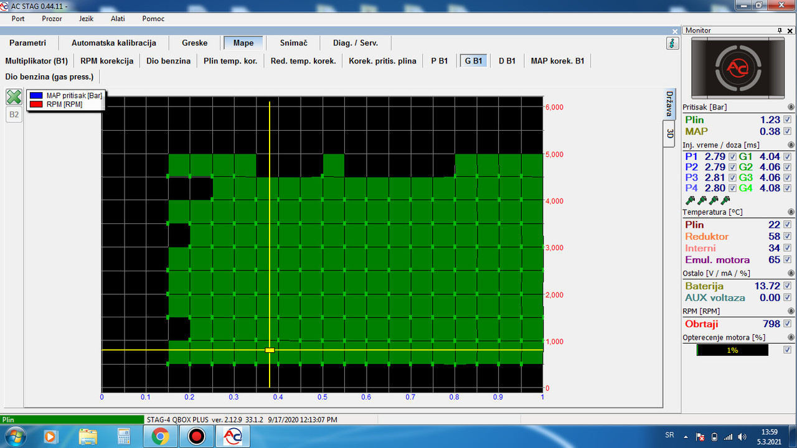
Task: Uncheck the MAP pressure checkbox
Action: coord(788,131)
